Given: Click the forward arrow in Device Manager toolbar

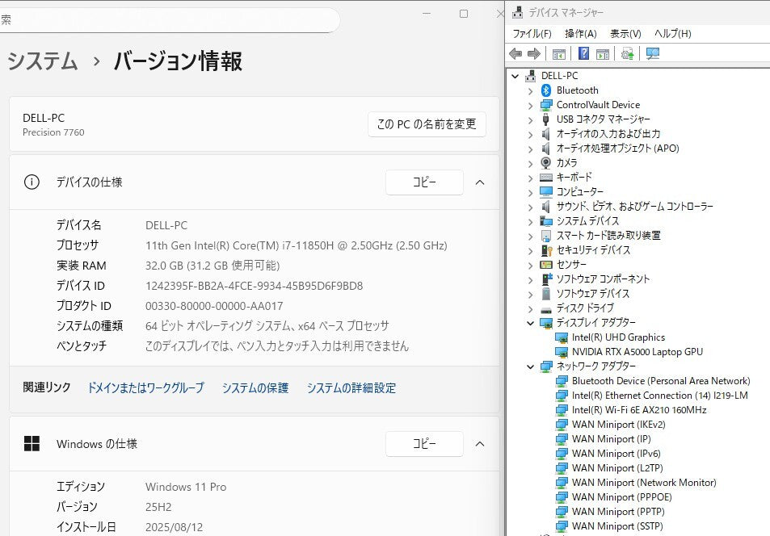Looking at the screenshot, I should pos(534,53).
